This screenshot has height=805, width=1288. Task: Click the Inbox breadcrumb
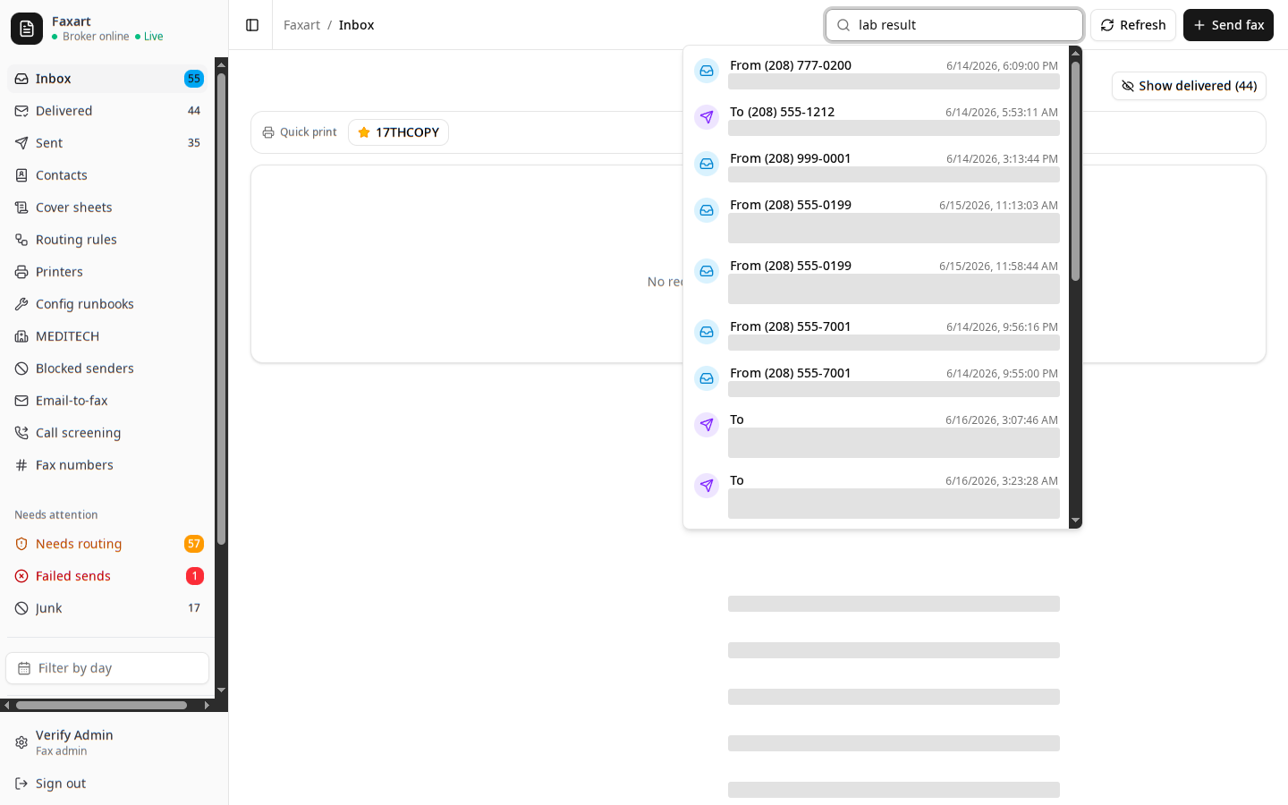pyautogui.click(x=356, y=25)
